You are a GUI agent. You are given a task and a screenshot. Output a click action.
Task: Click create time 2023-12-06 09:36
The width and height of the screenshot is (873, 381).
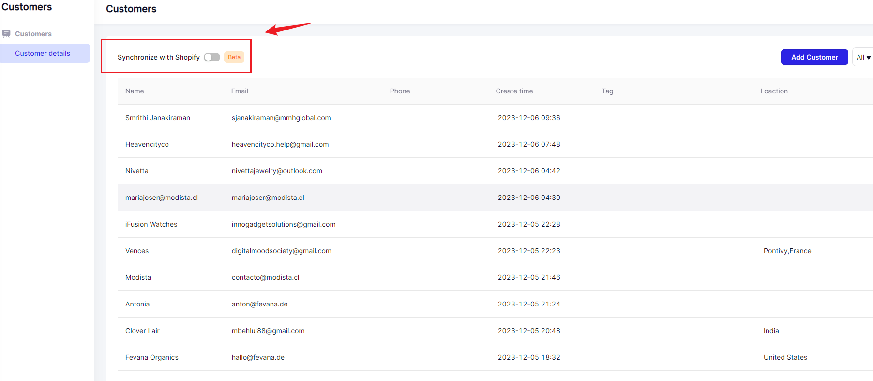[529, 118]
